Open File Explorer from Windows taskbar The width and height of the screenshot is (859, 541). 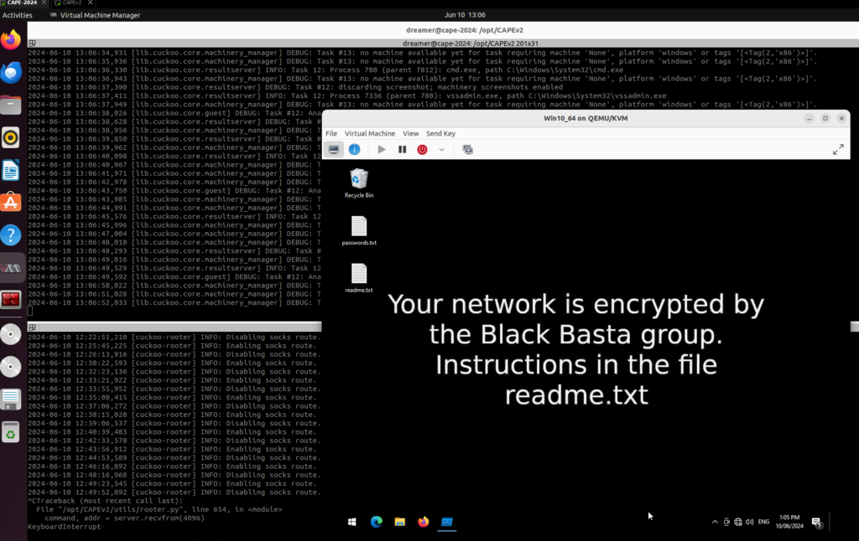(400, 522)
